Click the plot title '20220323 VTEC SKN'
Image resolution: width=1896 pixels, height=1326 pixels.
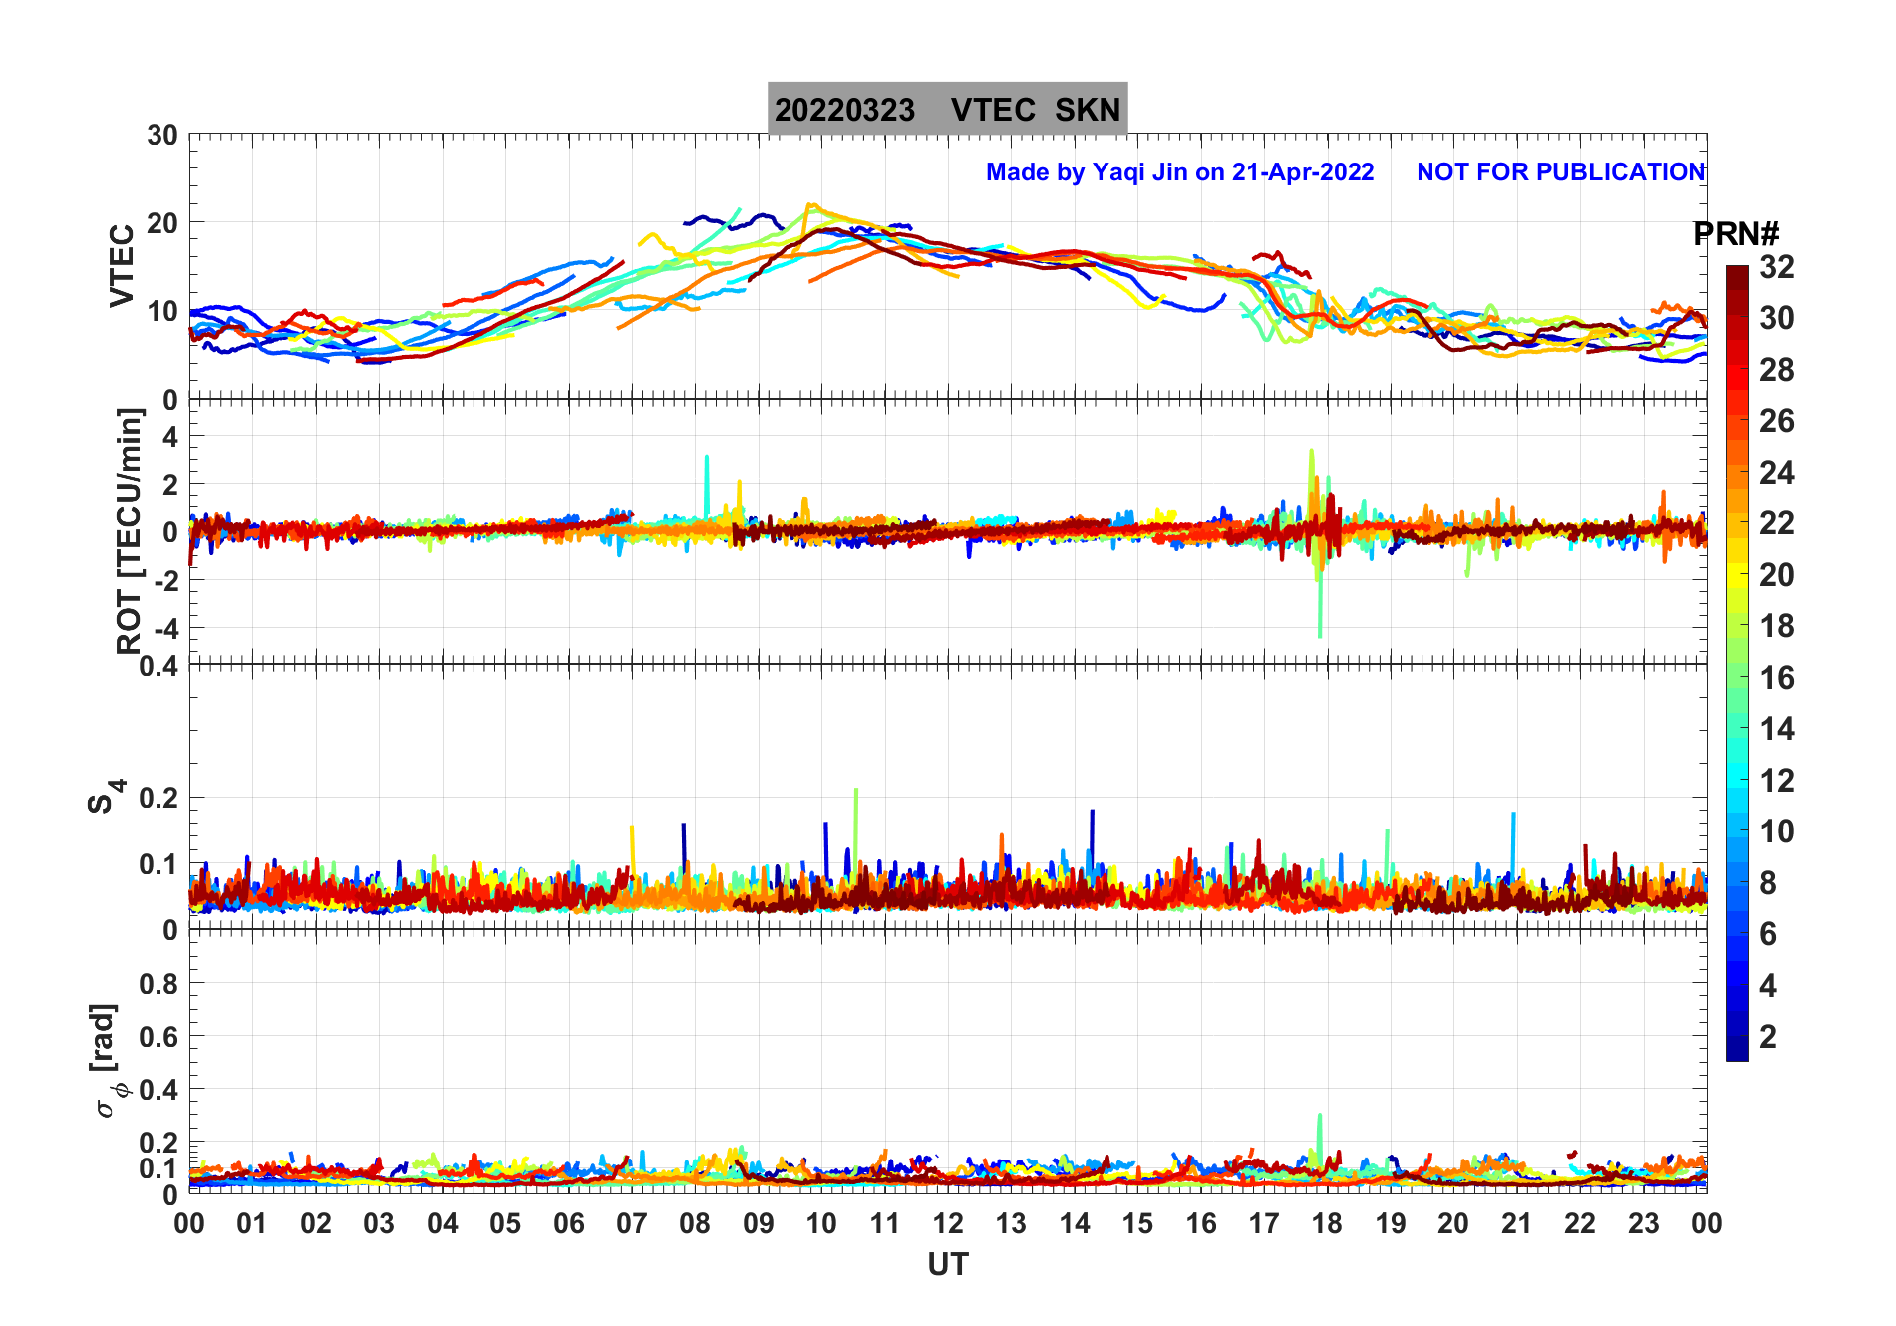point(947,109)
